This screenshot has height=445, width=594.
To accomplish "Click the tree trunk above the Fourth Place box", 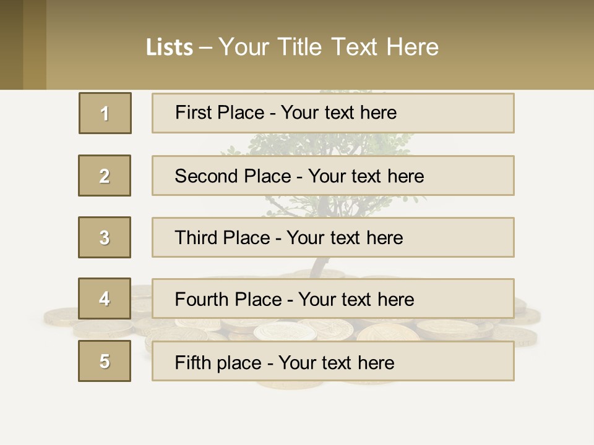I will (320, 268).
